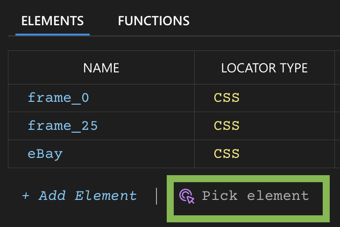Open the eBay element entry

pyautogui.click(x=45, y=154)
